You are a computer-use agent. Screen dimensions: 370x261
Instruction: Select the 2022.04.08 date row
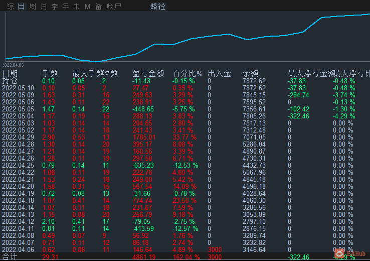click(18, 236)
